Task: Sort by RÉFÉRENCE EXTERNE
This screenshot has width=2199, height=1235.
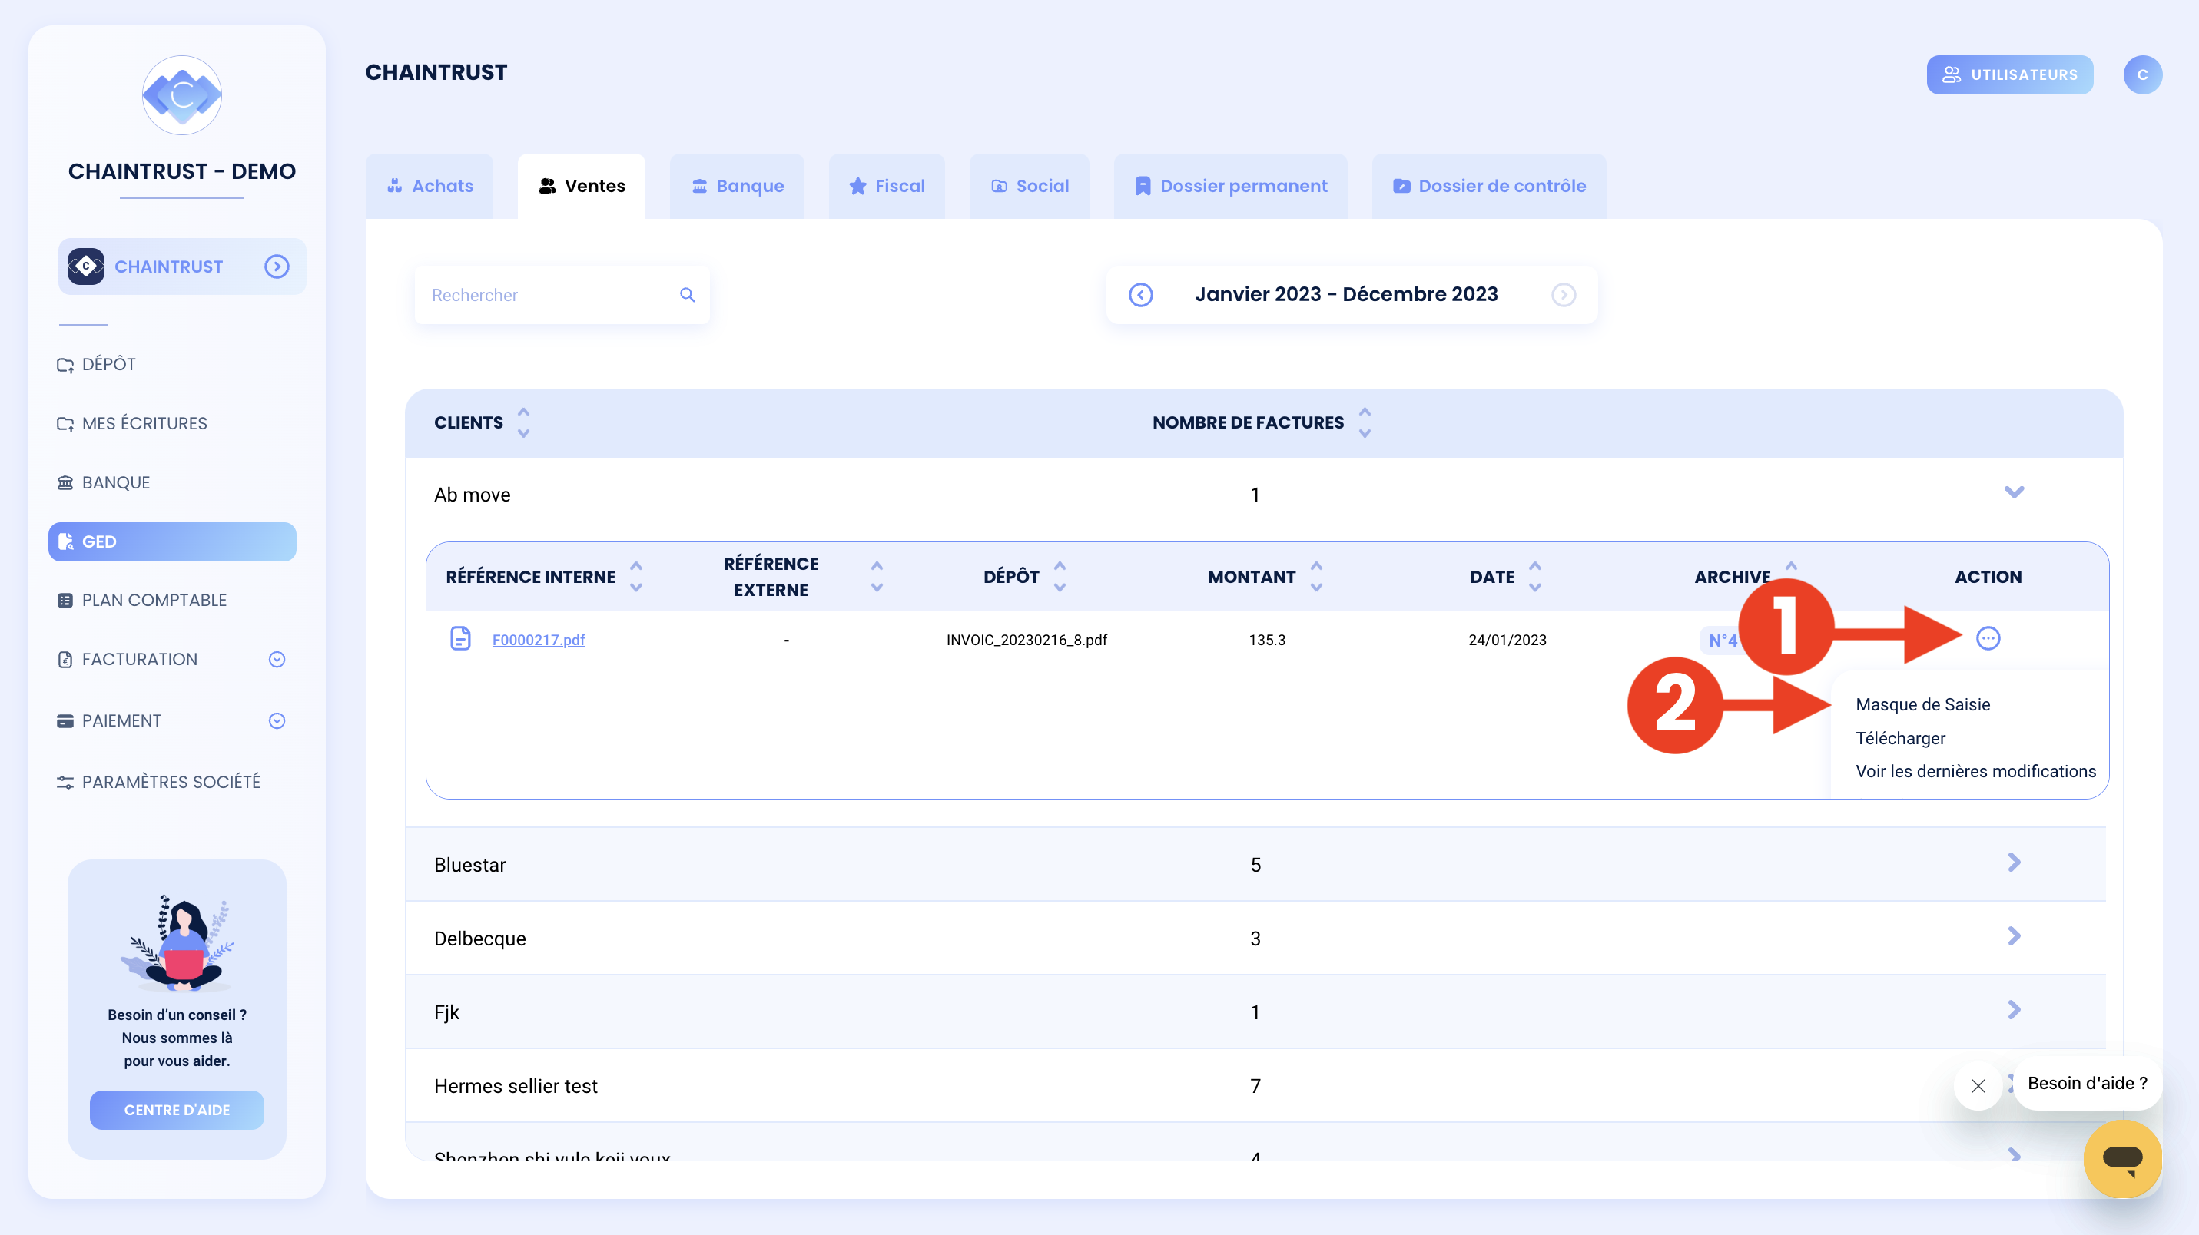Action: 877,577
